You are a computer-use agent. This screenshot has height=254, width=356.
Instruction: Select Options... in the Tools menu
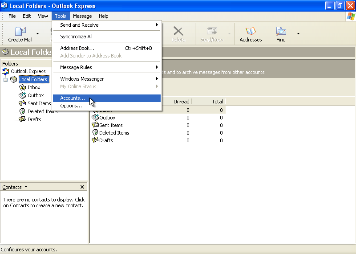107,106
